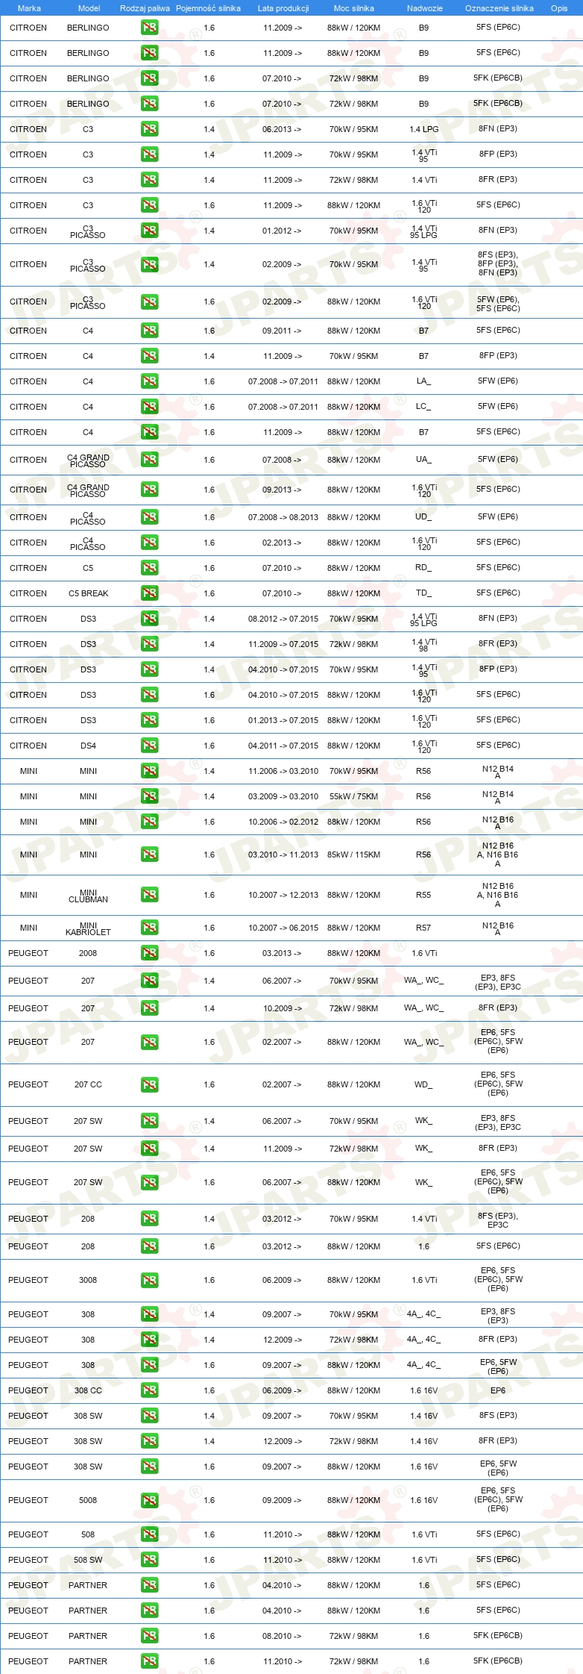Screen dimensions: 583x1674
Task: Click the fuel icon in the C4 GRAND PICASSO UA_ row
Action: pos(149,460)
